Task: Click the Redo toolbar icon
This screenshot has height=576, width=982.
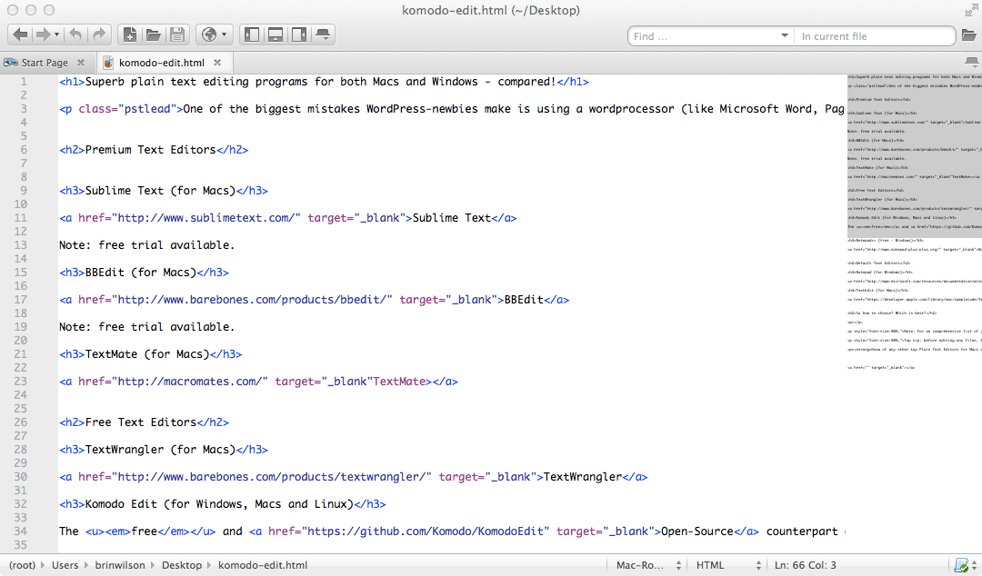Action: (99, 35)
